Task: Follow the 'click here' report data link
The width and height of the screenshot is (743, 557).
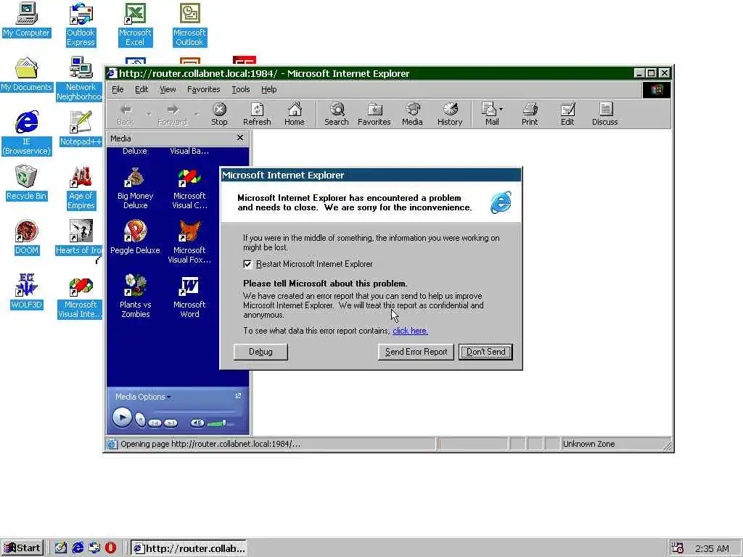Action: [x=411, y=331]
